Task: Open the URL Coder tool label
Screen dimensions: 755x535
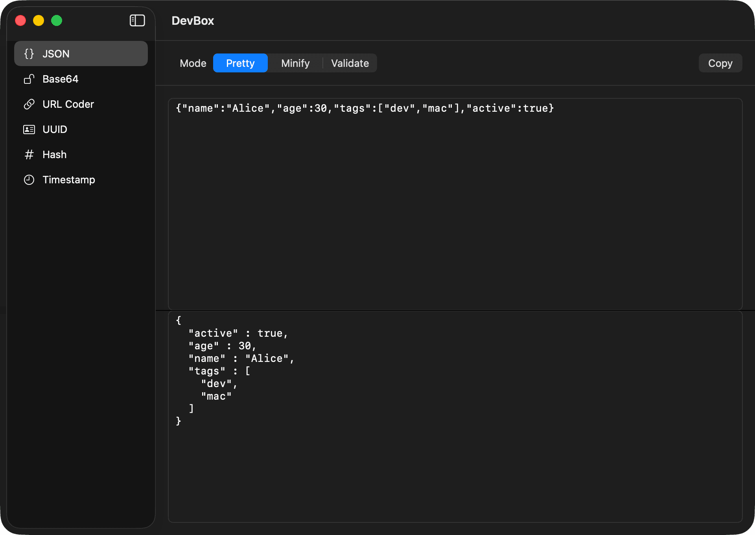Action: pos(68,104)
